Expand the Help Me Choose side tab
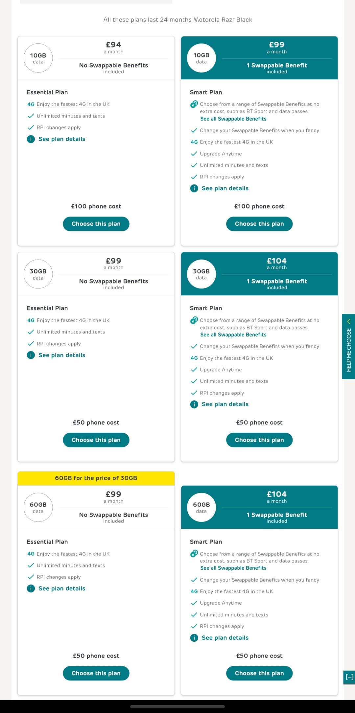This screenshot has height=713, width=355. coord(348,346)
